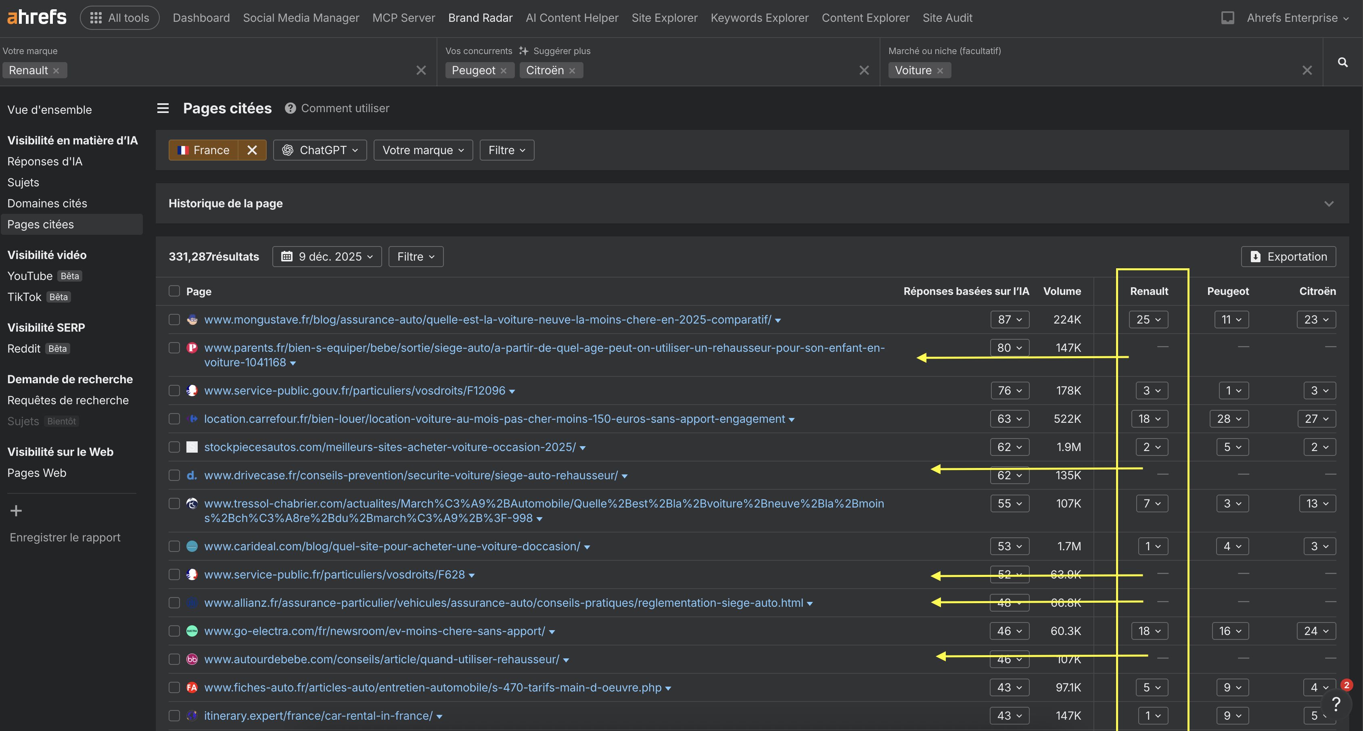Click the ChatGPT logo in the filter bar

click(288, 150)
